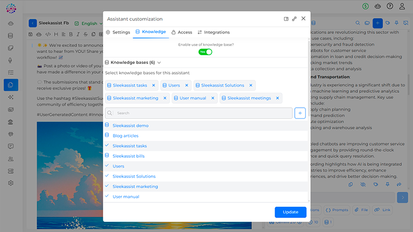
Task: Select Sleekassist bills knowledge base
Action: coord(206,156)
